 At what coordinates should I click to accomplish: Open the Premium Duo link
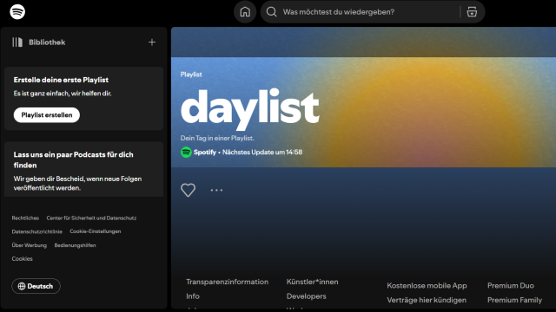(x=511, y=285)
